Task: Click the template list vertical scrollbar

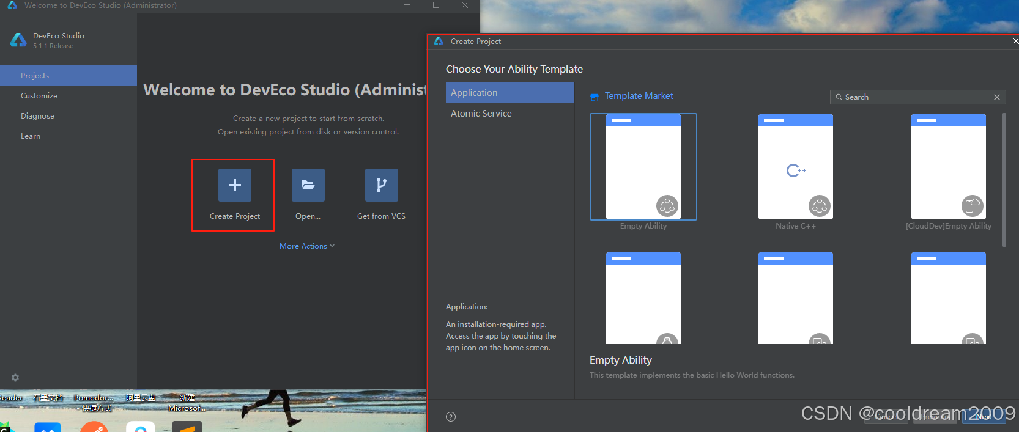Action: (x=1004, y=180)
